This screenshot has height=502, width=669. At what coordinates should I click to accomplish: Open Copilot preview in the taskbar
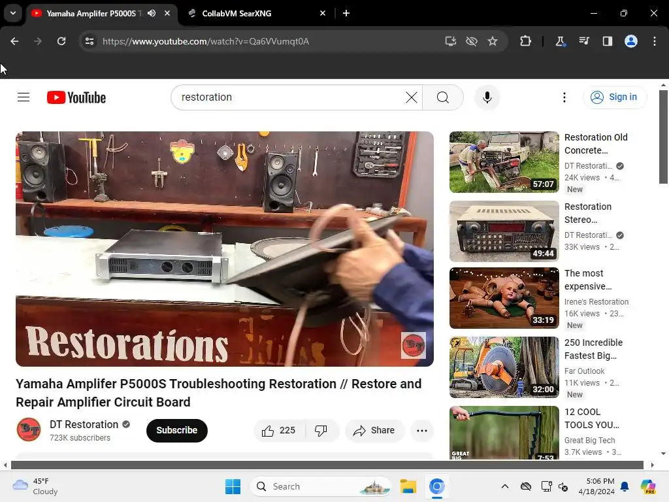pos(648,486)
